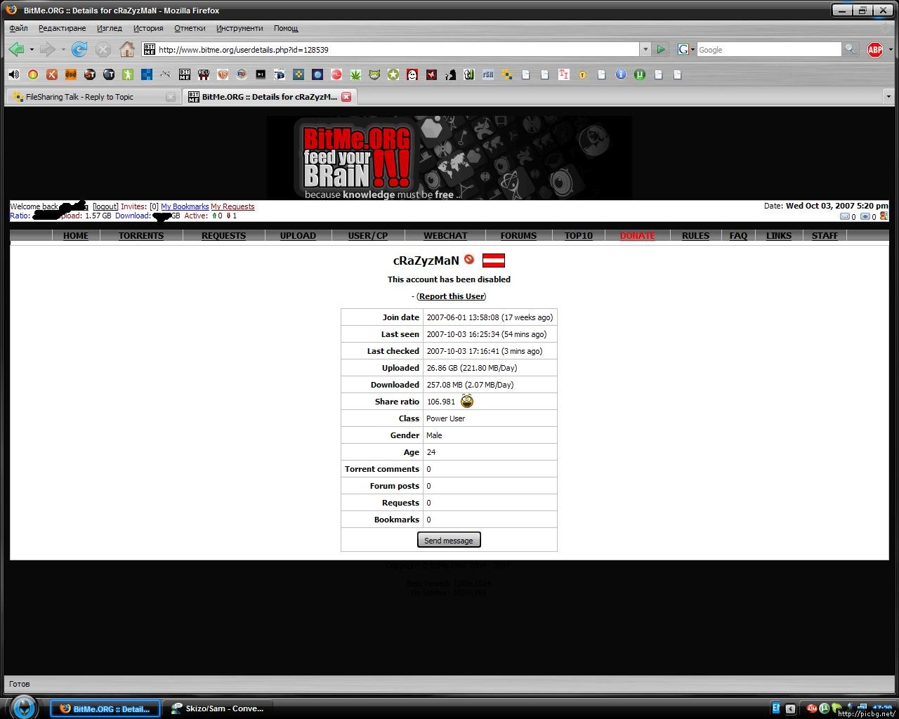899x719 pixels.
Task: Open the green uTorrent bookmark icon
Action: point(640,74)
